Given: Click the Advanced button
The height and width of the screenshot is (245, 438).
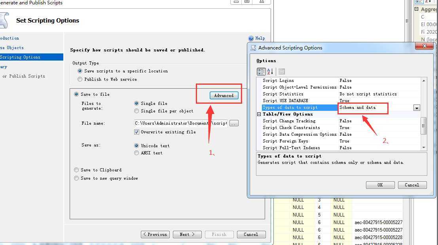Looking at the screenshot, I should tap(224, 95).
